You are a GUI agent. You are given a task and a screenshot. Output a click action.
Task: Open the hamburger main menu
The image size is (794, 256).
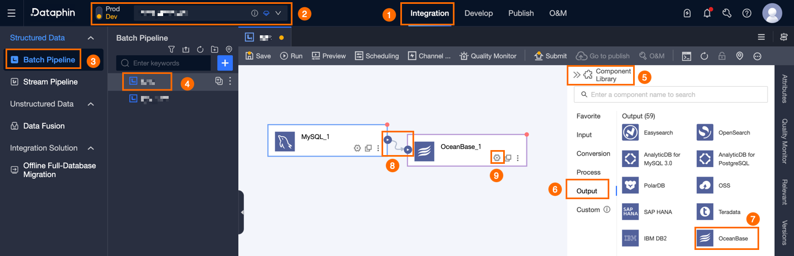(12, 13)
